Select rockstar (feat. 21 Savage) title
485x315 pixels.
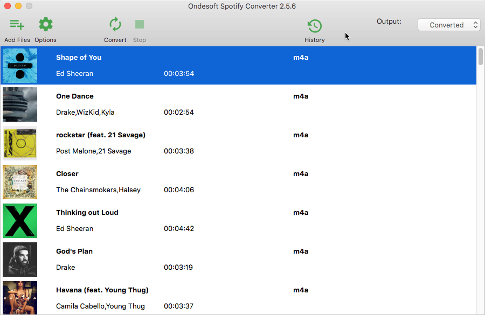[101, 135]
